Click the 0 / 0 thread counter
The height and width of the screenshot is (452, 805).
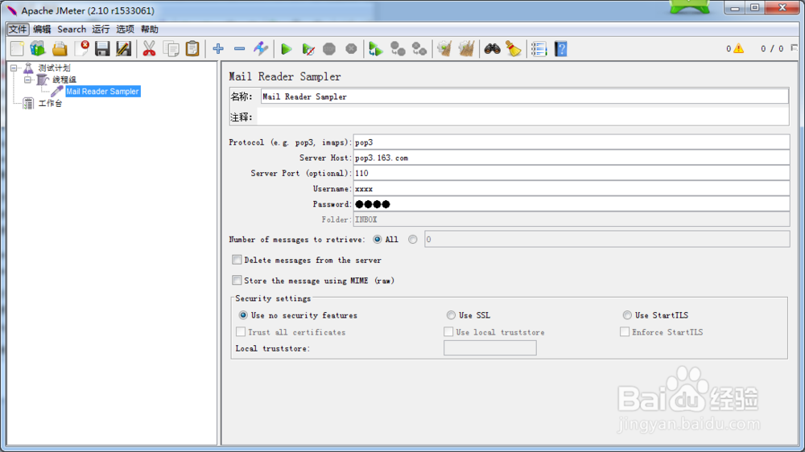[x=772, y=49]
